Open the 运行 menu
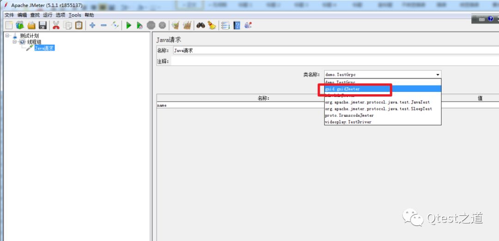 coord(48,15)
